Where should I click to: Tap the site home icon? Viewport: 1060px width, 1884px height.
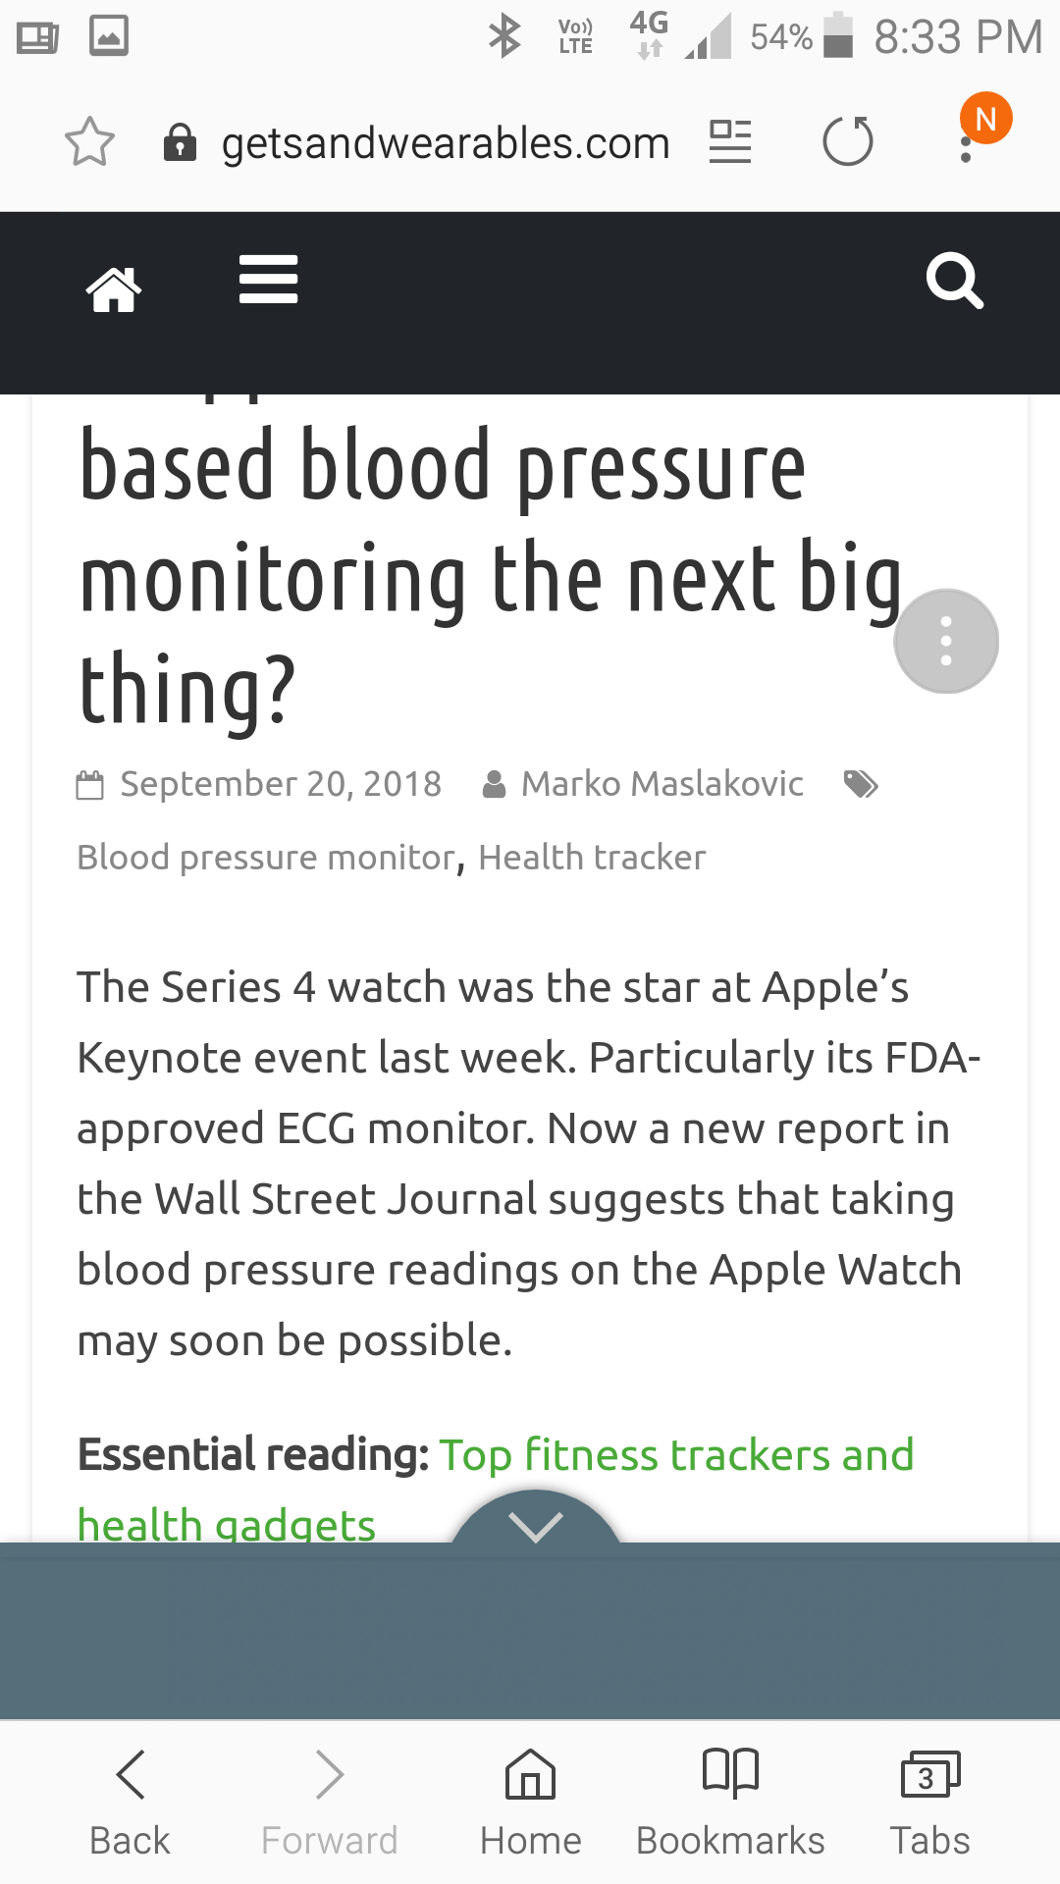[x=114, y=289]
